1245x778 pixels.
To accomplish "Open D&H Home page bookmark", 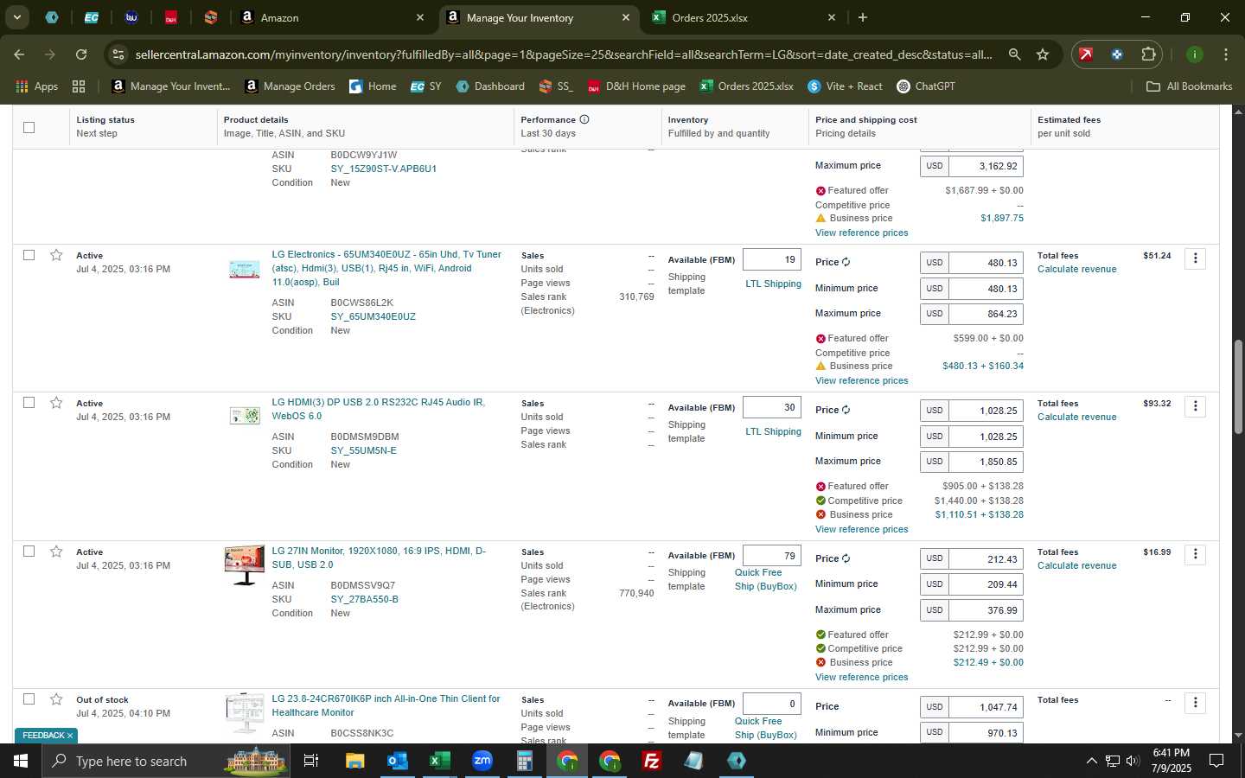I will click(637, 86).
